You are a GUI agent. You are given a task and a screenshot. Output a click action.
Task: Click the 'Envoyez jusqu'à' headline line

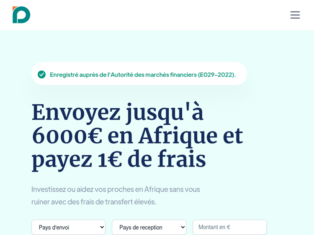click(118, 113)
